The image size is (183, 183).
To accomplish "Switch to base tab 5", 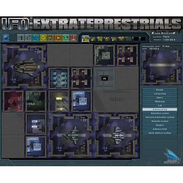I will (x=114, y=39).
